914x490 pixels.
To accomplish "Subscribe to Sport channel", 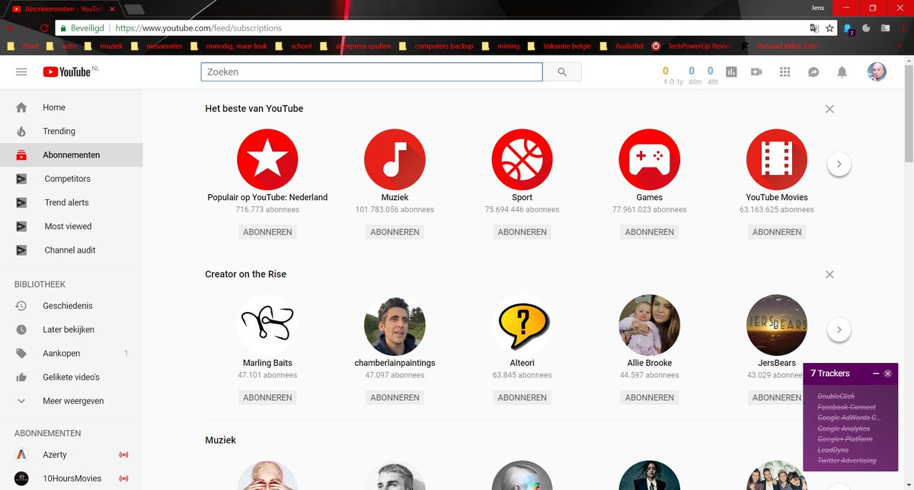I will pyautogui.click(x=522, y=232).
